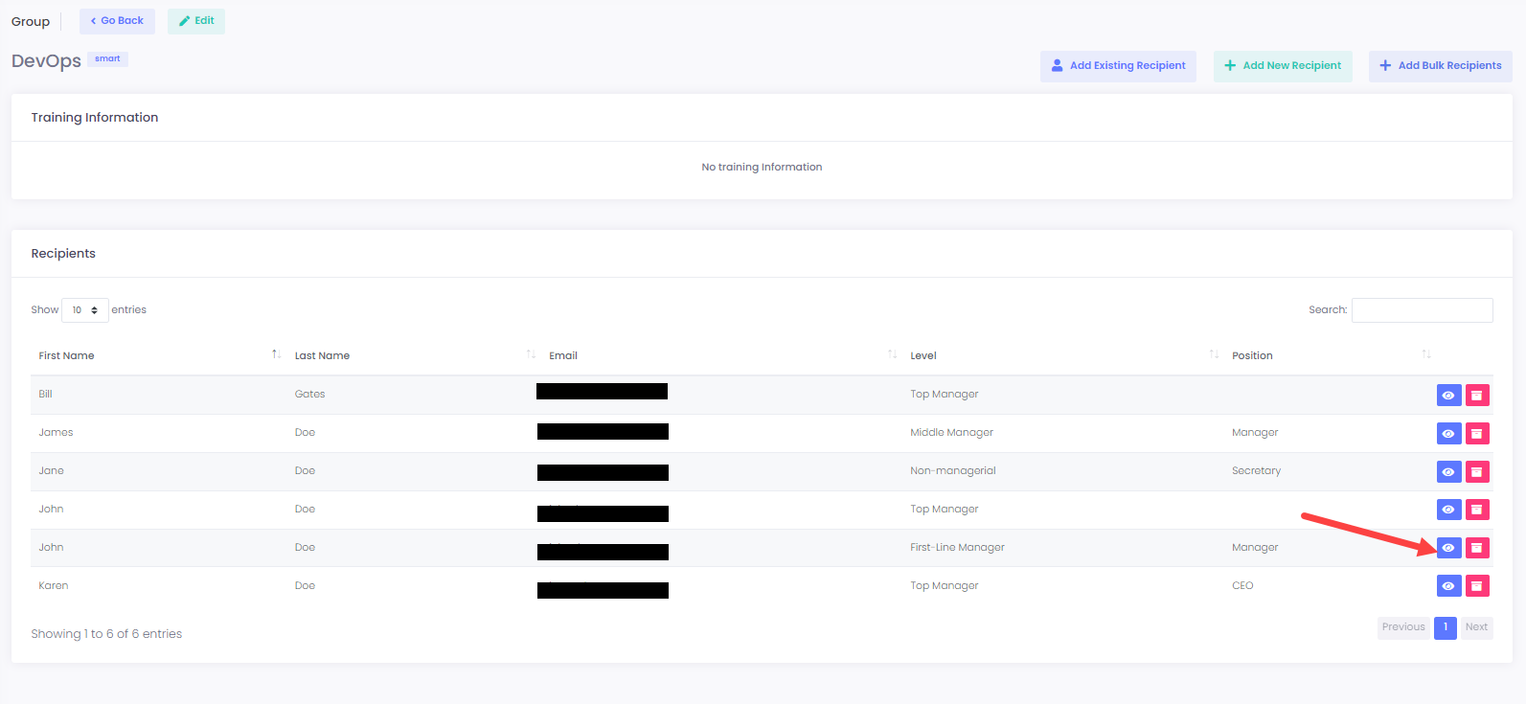Open view icon for First-Line Manager John
Image resolution: width=1526 pixels, height=704 pixels.
point(1448,548)
